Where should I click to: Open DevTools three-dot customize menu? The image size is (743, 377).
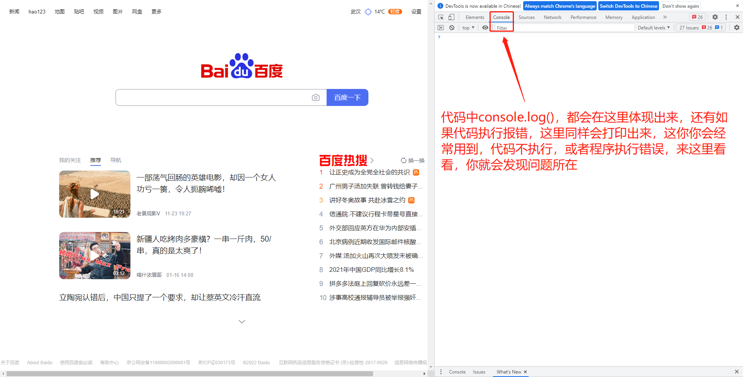tap(726, 17)
